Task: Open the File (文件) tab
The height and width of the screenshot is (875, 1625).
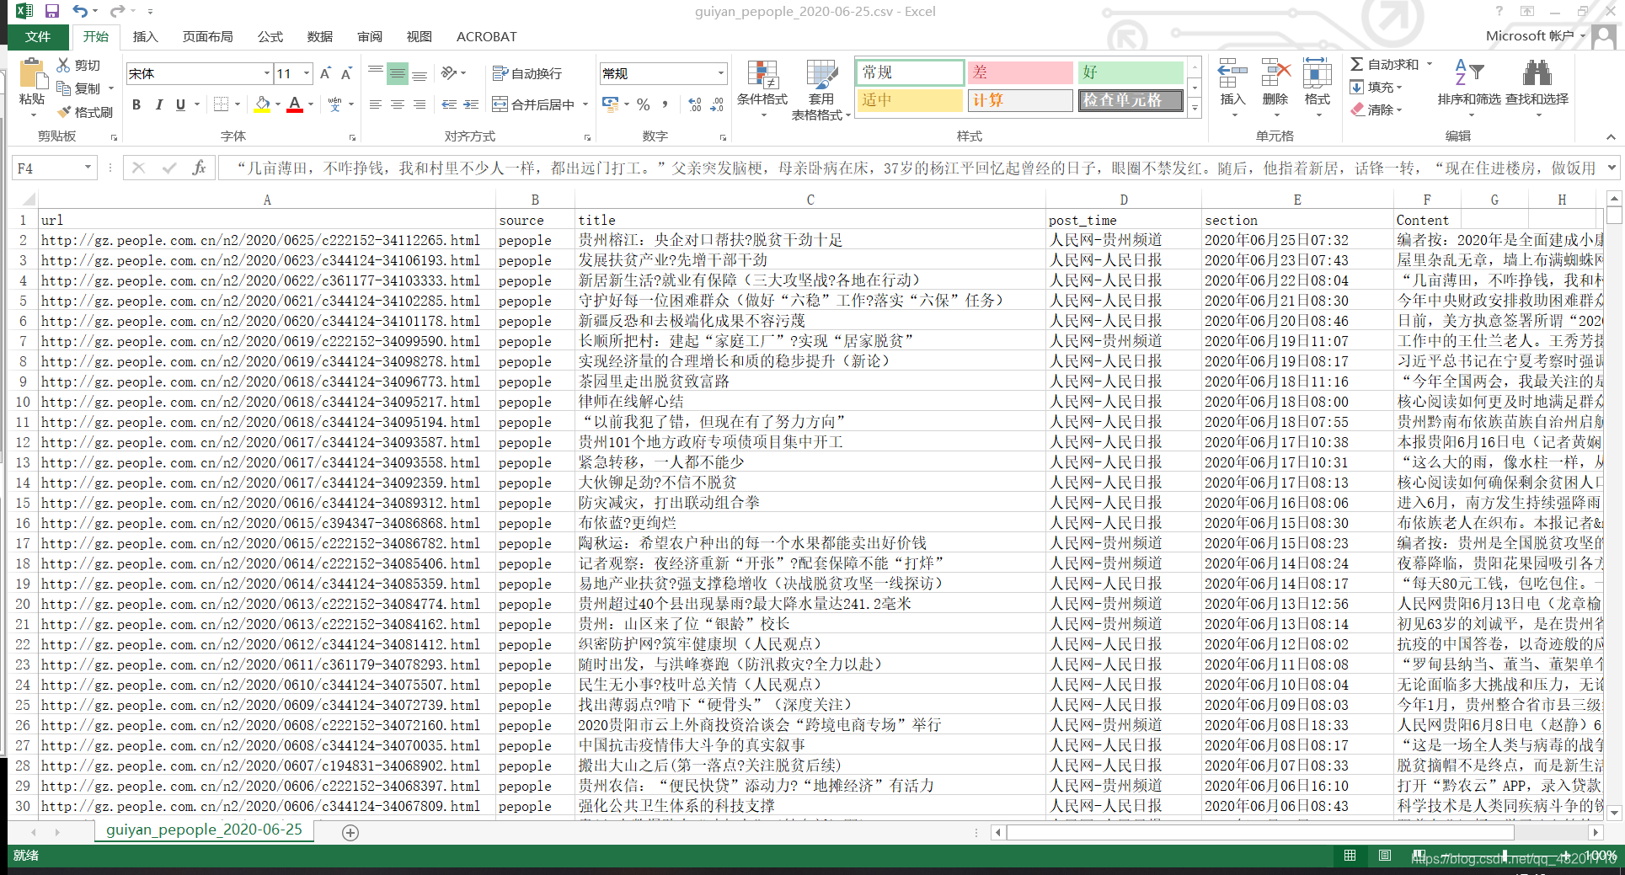Action: click(x=38, y=36)
